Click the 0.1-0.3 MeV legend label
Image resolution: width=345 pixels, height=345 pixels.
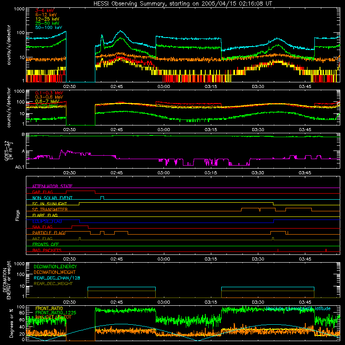(x=49, y=93)
